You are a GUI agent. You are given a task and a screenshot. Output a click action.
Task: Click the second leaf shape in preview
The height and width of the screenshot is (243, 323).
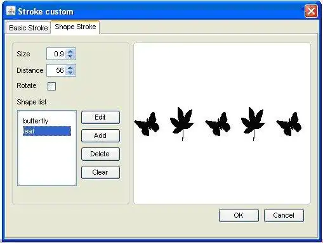[253, 123]
